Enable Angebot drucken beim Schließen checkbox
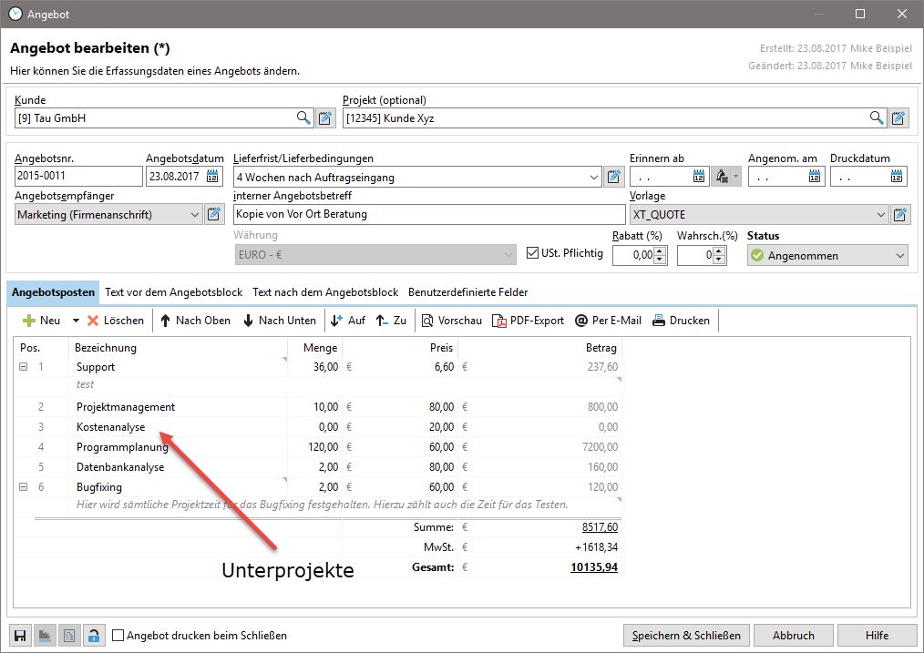Image resolution: width=924 pixels, height=653 pixels. (118, 636)
